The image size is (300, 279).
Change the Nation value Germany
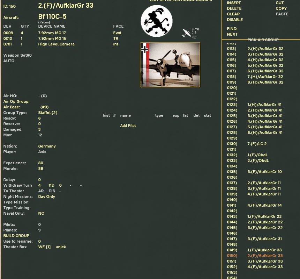pos(47,146)
